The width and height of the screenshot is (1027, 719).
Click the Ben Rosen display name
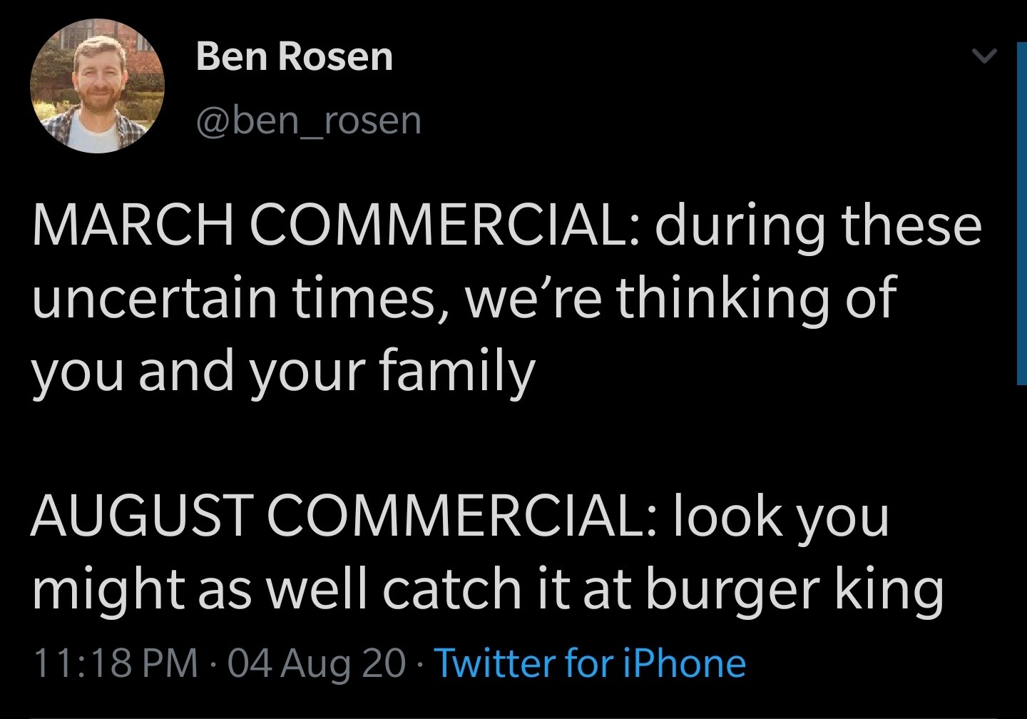pyautogui.click(x=294, y=56)
